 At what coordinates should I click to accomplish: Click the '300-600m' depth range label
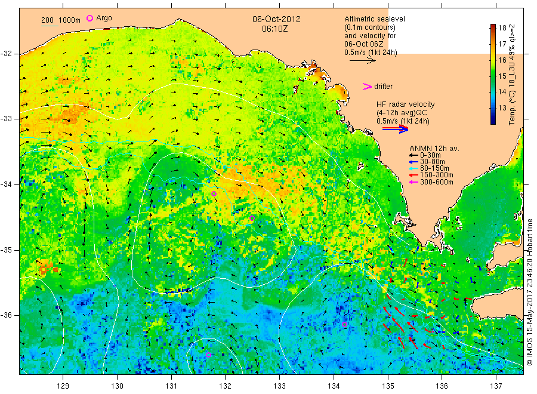click(x=437, y=182)
